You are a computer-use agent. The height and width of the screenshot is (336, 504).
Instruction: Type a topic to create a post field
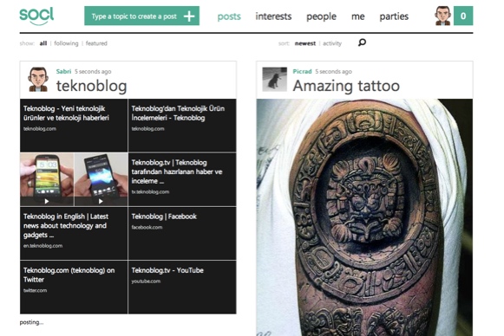[141, 16]
